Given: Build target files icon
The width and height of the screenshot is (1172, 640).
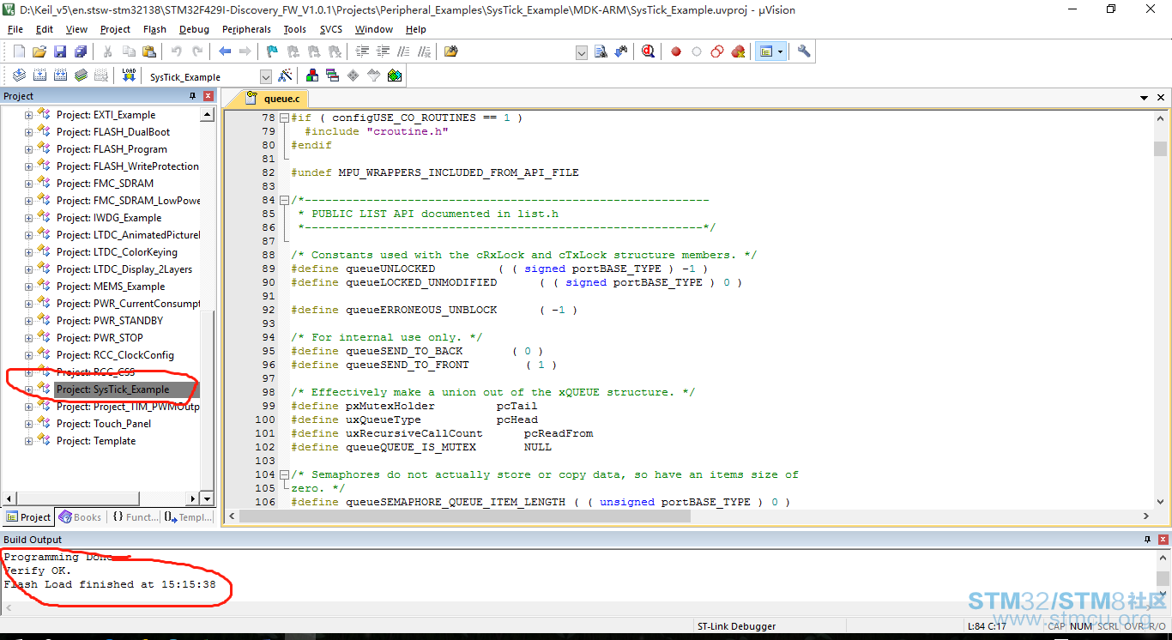Looking at the screenshot, I should [39, 75].
